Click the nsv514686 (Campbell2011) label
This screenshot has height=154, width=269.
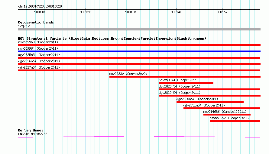click(x=225, y=112)
